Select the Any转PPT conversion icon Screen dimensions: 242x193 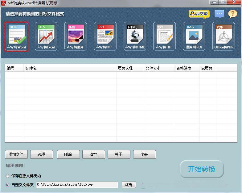click(105, 36)
